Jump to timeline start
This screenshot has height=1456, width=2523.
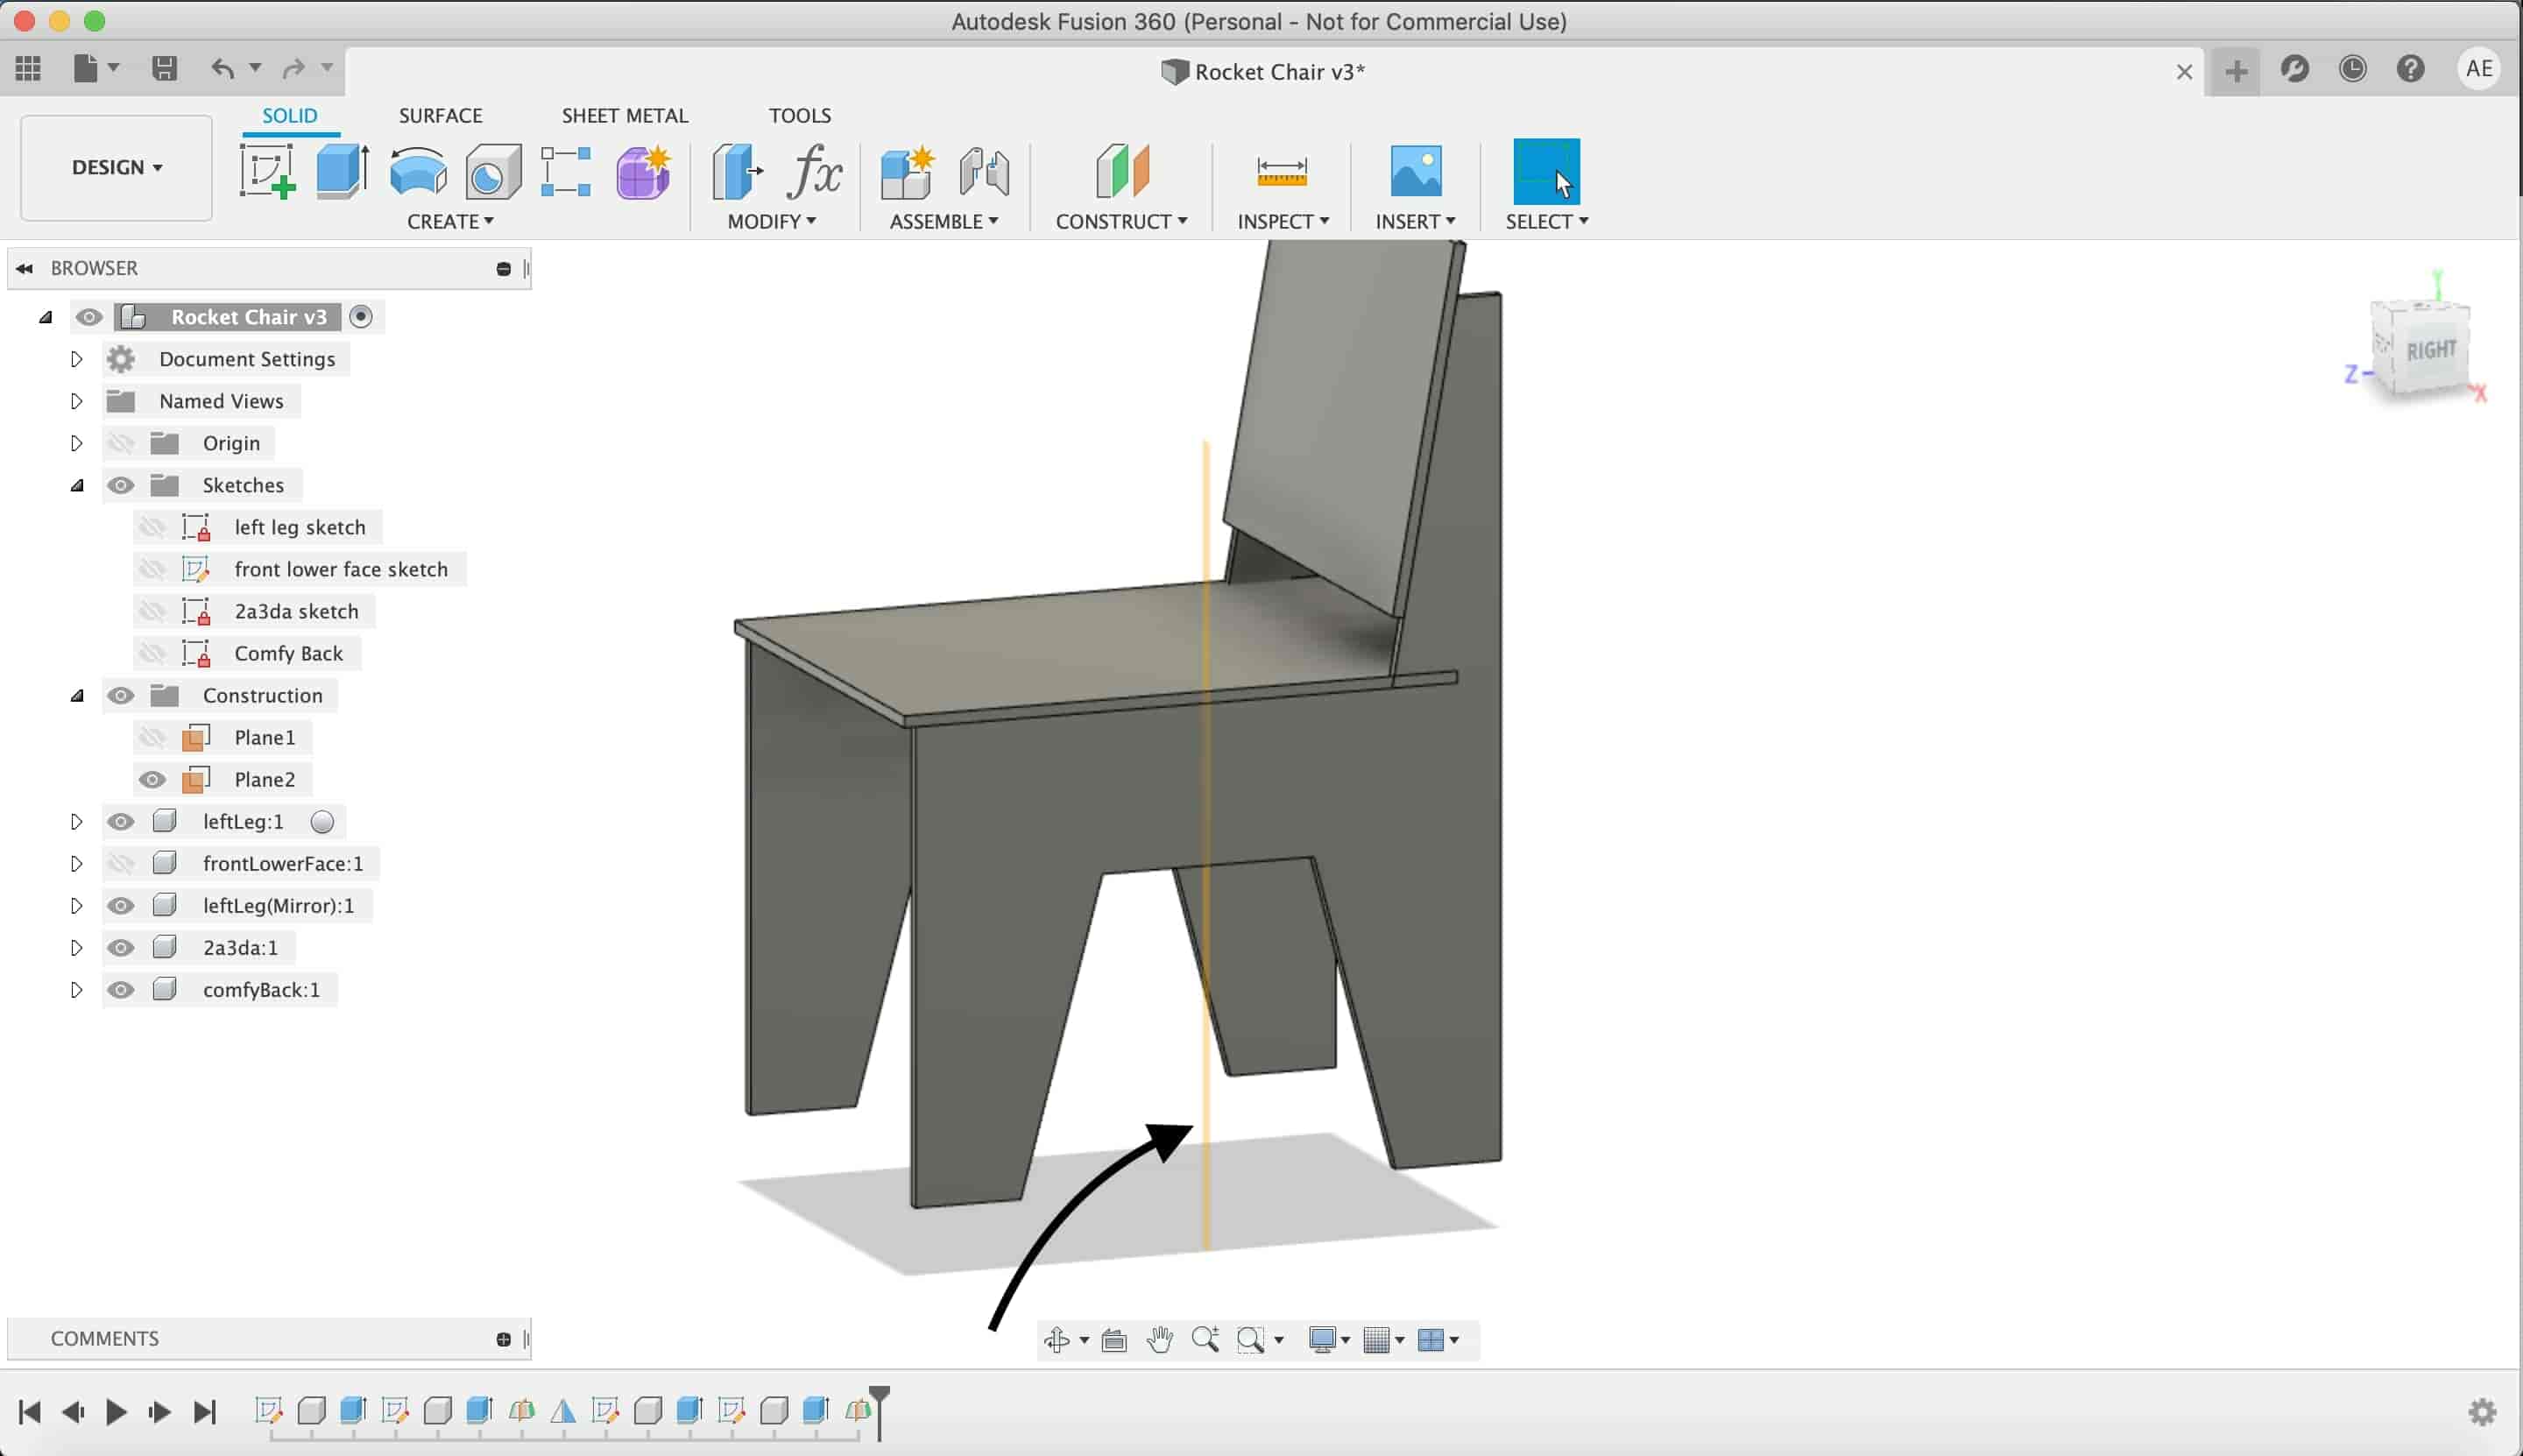click(30, 1411)
